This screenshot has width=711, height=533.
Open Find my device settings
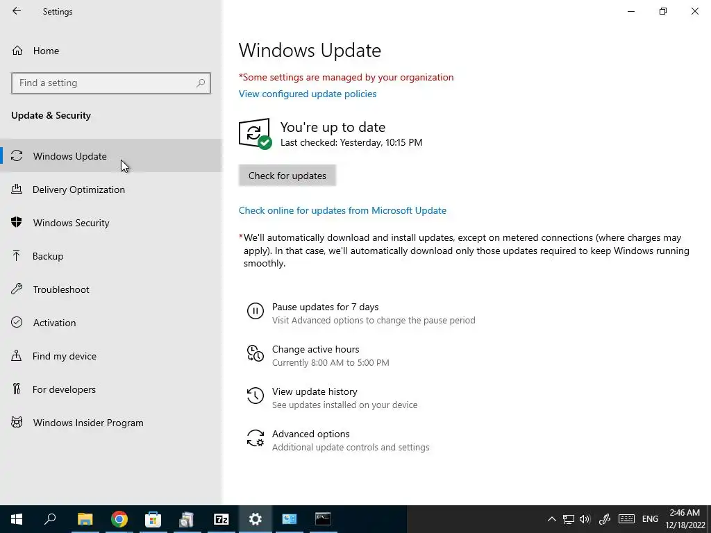pyautogui.click(x=111, y=356)
